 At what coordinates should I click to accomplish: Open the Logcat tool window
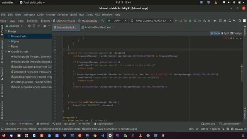click(69, 124)
